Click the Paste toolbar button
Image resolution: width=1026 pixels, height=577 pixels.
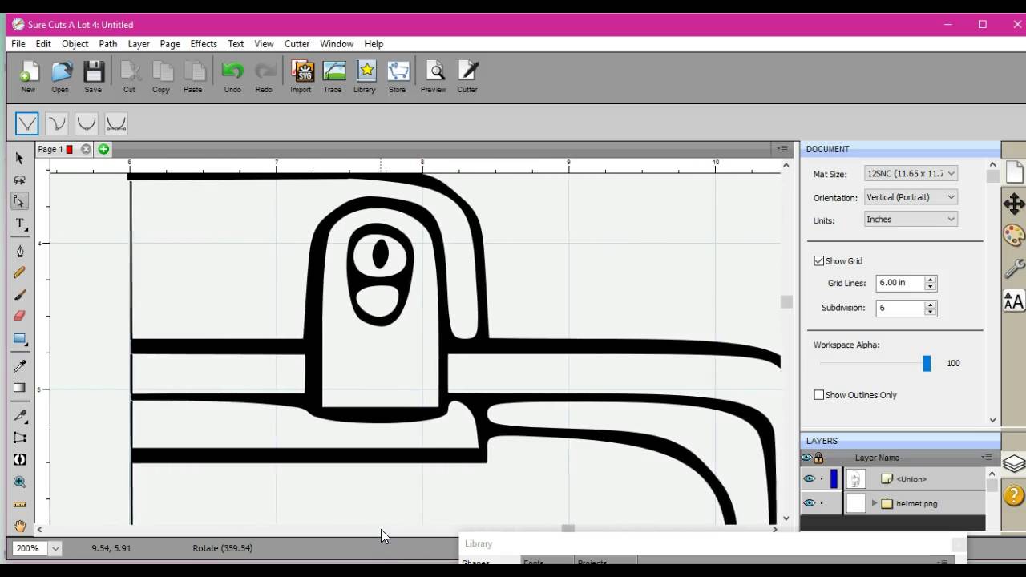(193, 77)
